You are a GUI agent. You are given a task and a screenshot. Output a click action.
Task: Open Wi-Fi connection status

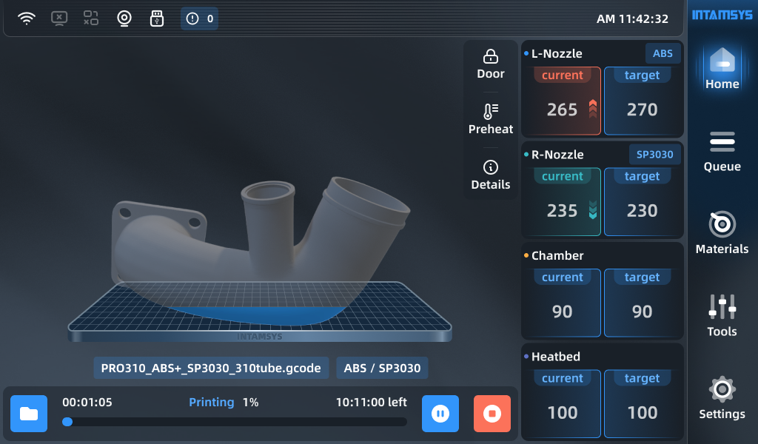pos(28,17)
